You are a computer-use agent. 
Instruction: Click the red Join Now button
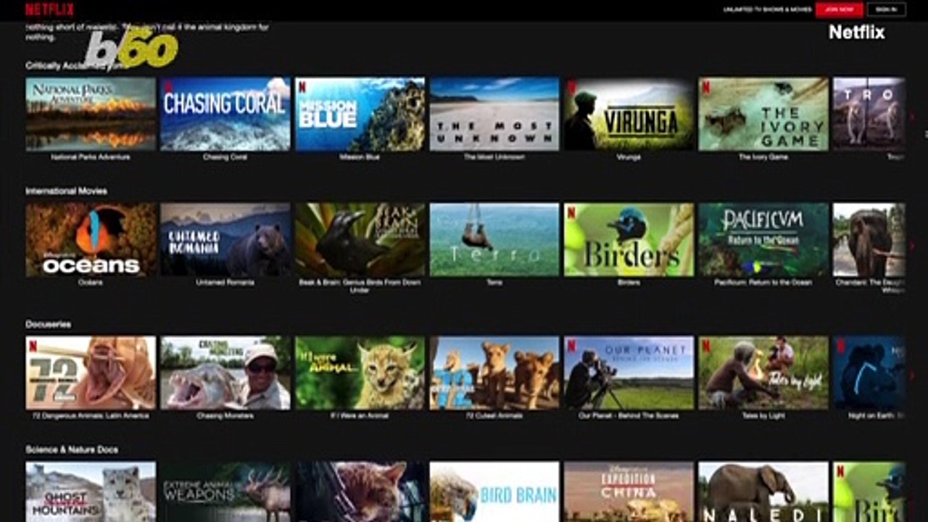click(x=839, y=9)
